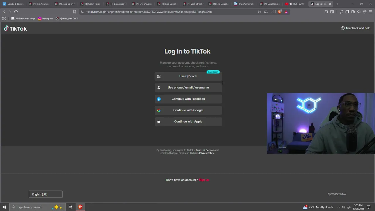Screen dimensions: 375x211
Task: Open the notification center icon
Action: coord(369,207)
